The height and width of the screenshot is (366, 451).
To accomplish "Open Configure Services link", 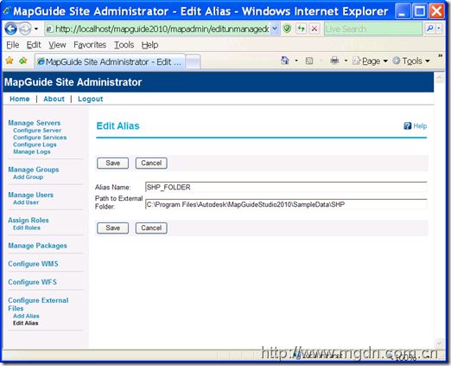I will tap(40, 138).
